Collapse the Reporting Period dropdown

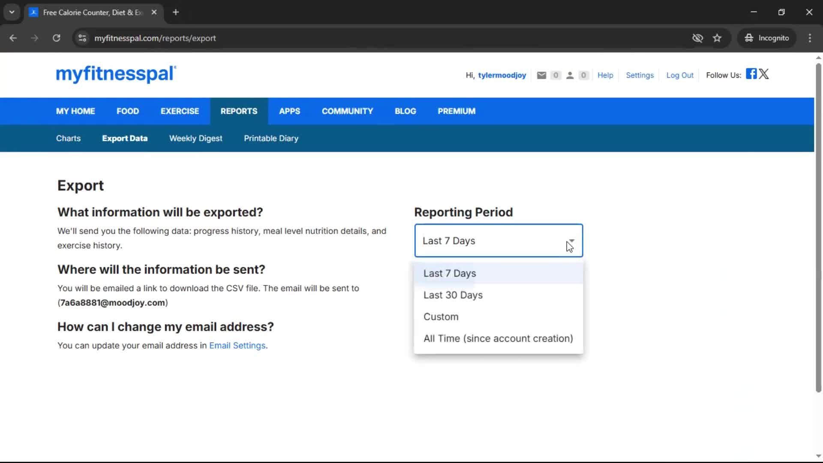(x=499, y=241)
